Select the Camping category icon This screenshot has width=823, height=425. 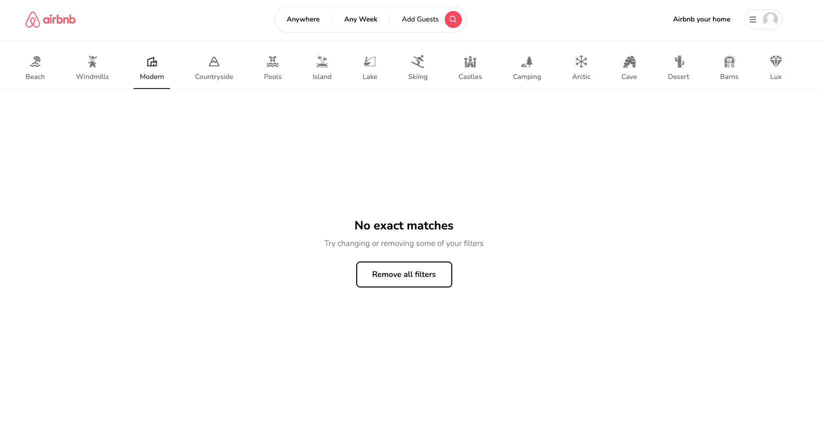pos(527,61)
